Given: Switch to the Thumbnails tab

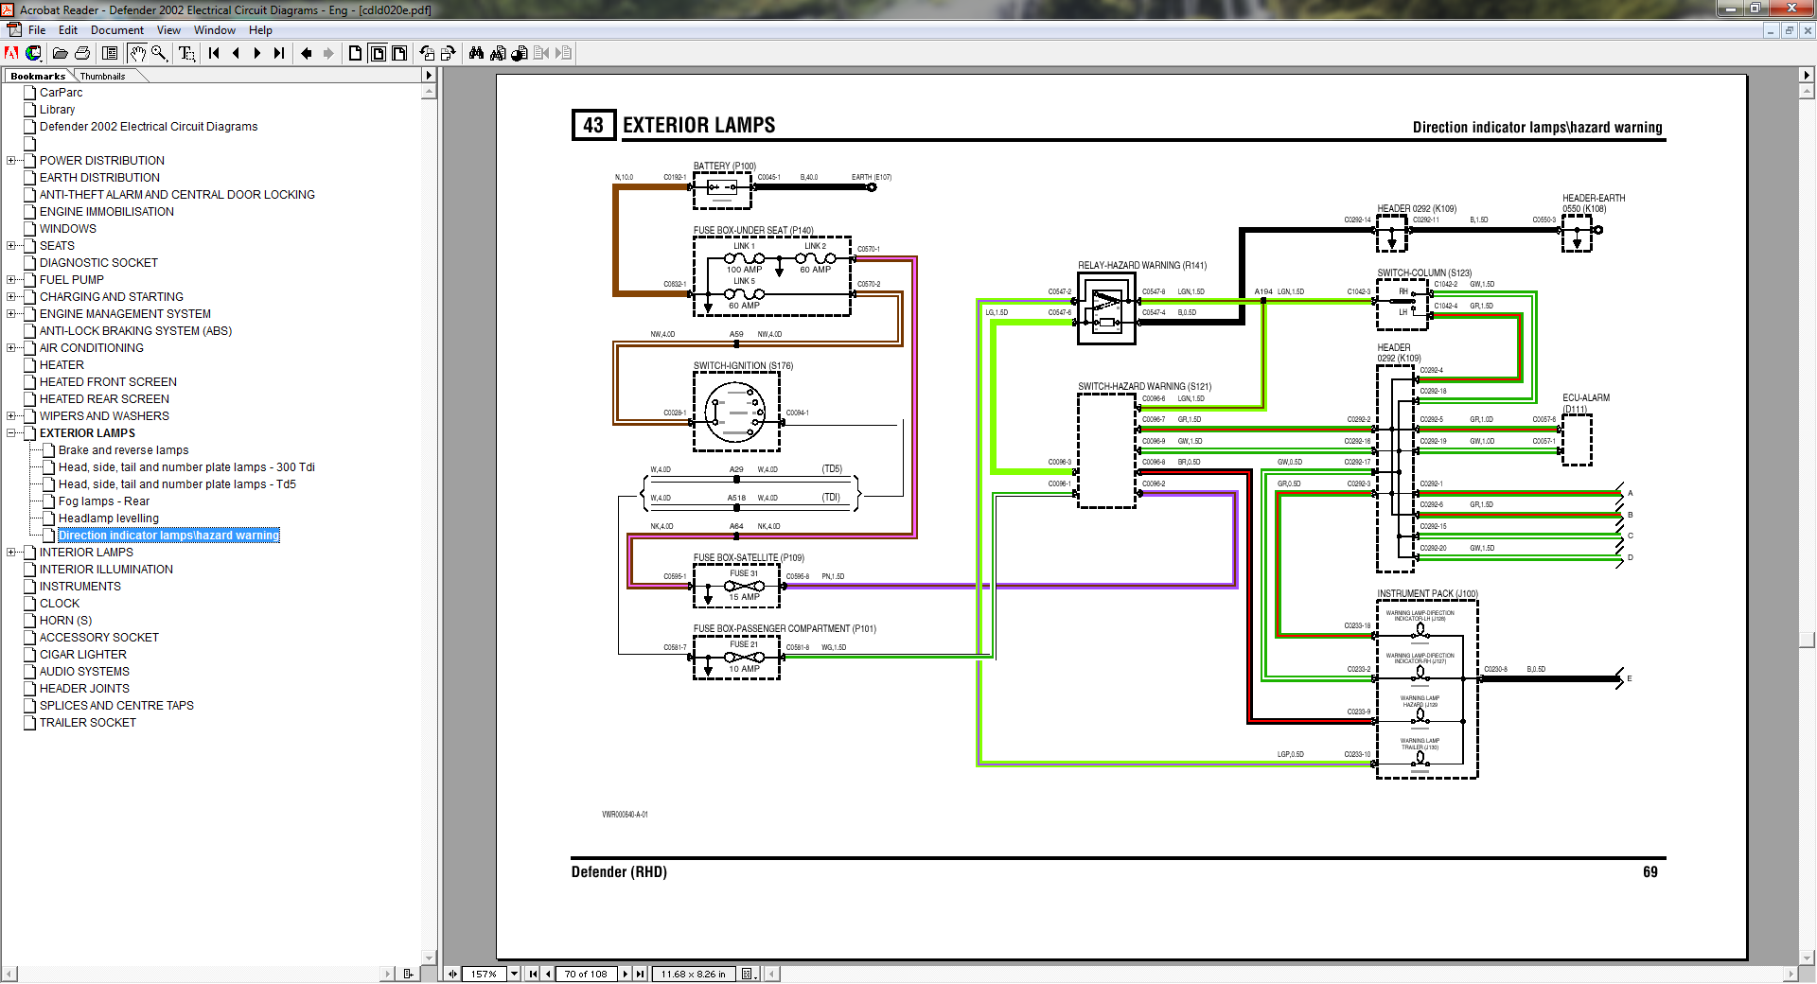Looking at the screenshot, I should [x=102, y=76].
